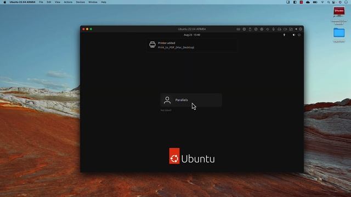The height and width of the screenshot is (197, 351).
Task: Click the Wi-Fi icon in macOS menu bar
Action: 322,2
